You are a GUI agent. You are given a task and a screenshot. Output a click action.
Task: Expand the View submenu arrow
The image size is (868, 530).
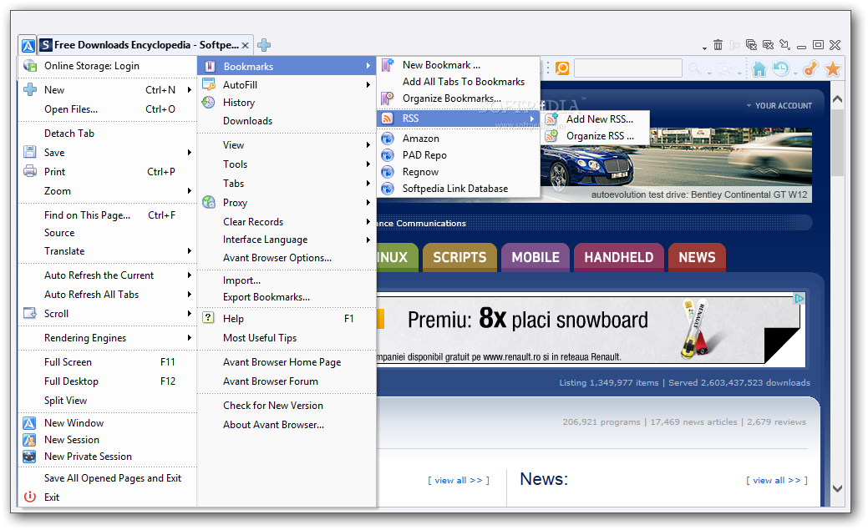click(x=368, y=145)
